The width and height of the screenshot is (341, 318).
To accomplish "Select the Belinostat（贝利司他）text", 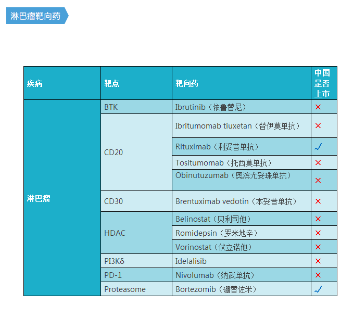I will click(213, 219).
